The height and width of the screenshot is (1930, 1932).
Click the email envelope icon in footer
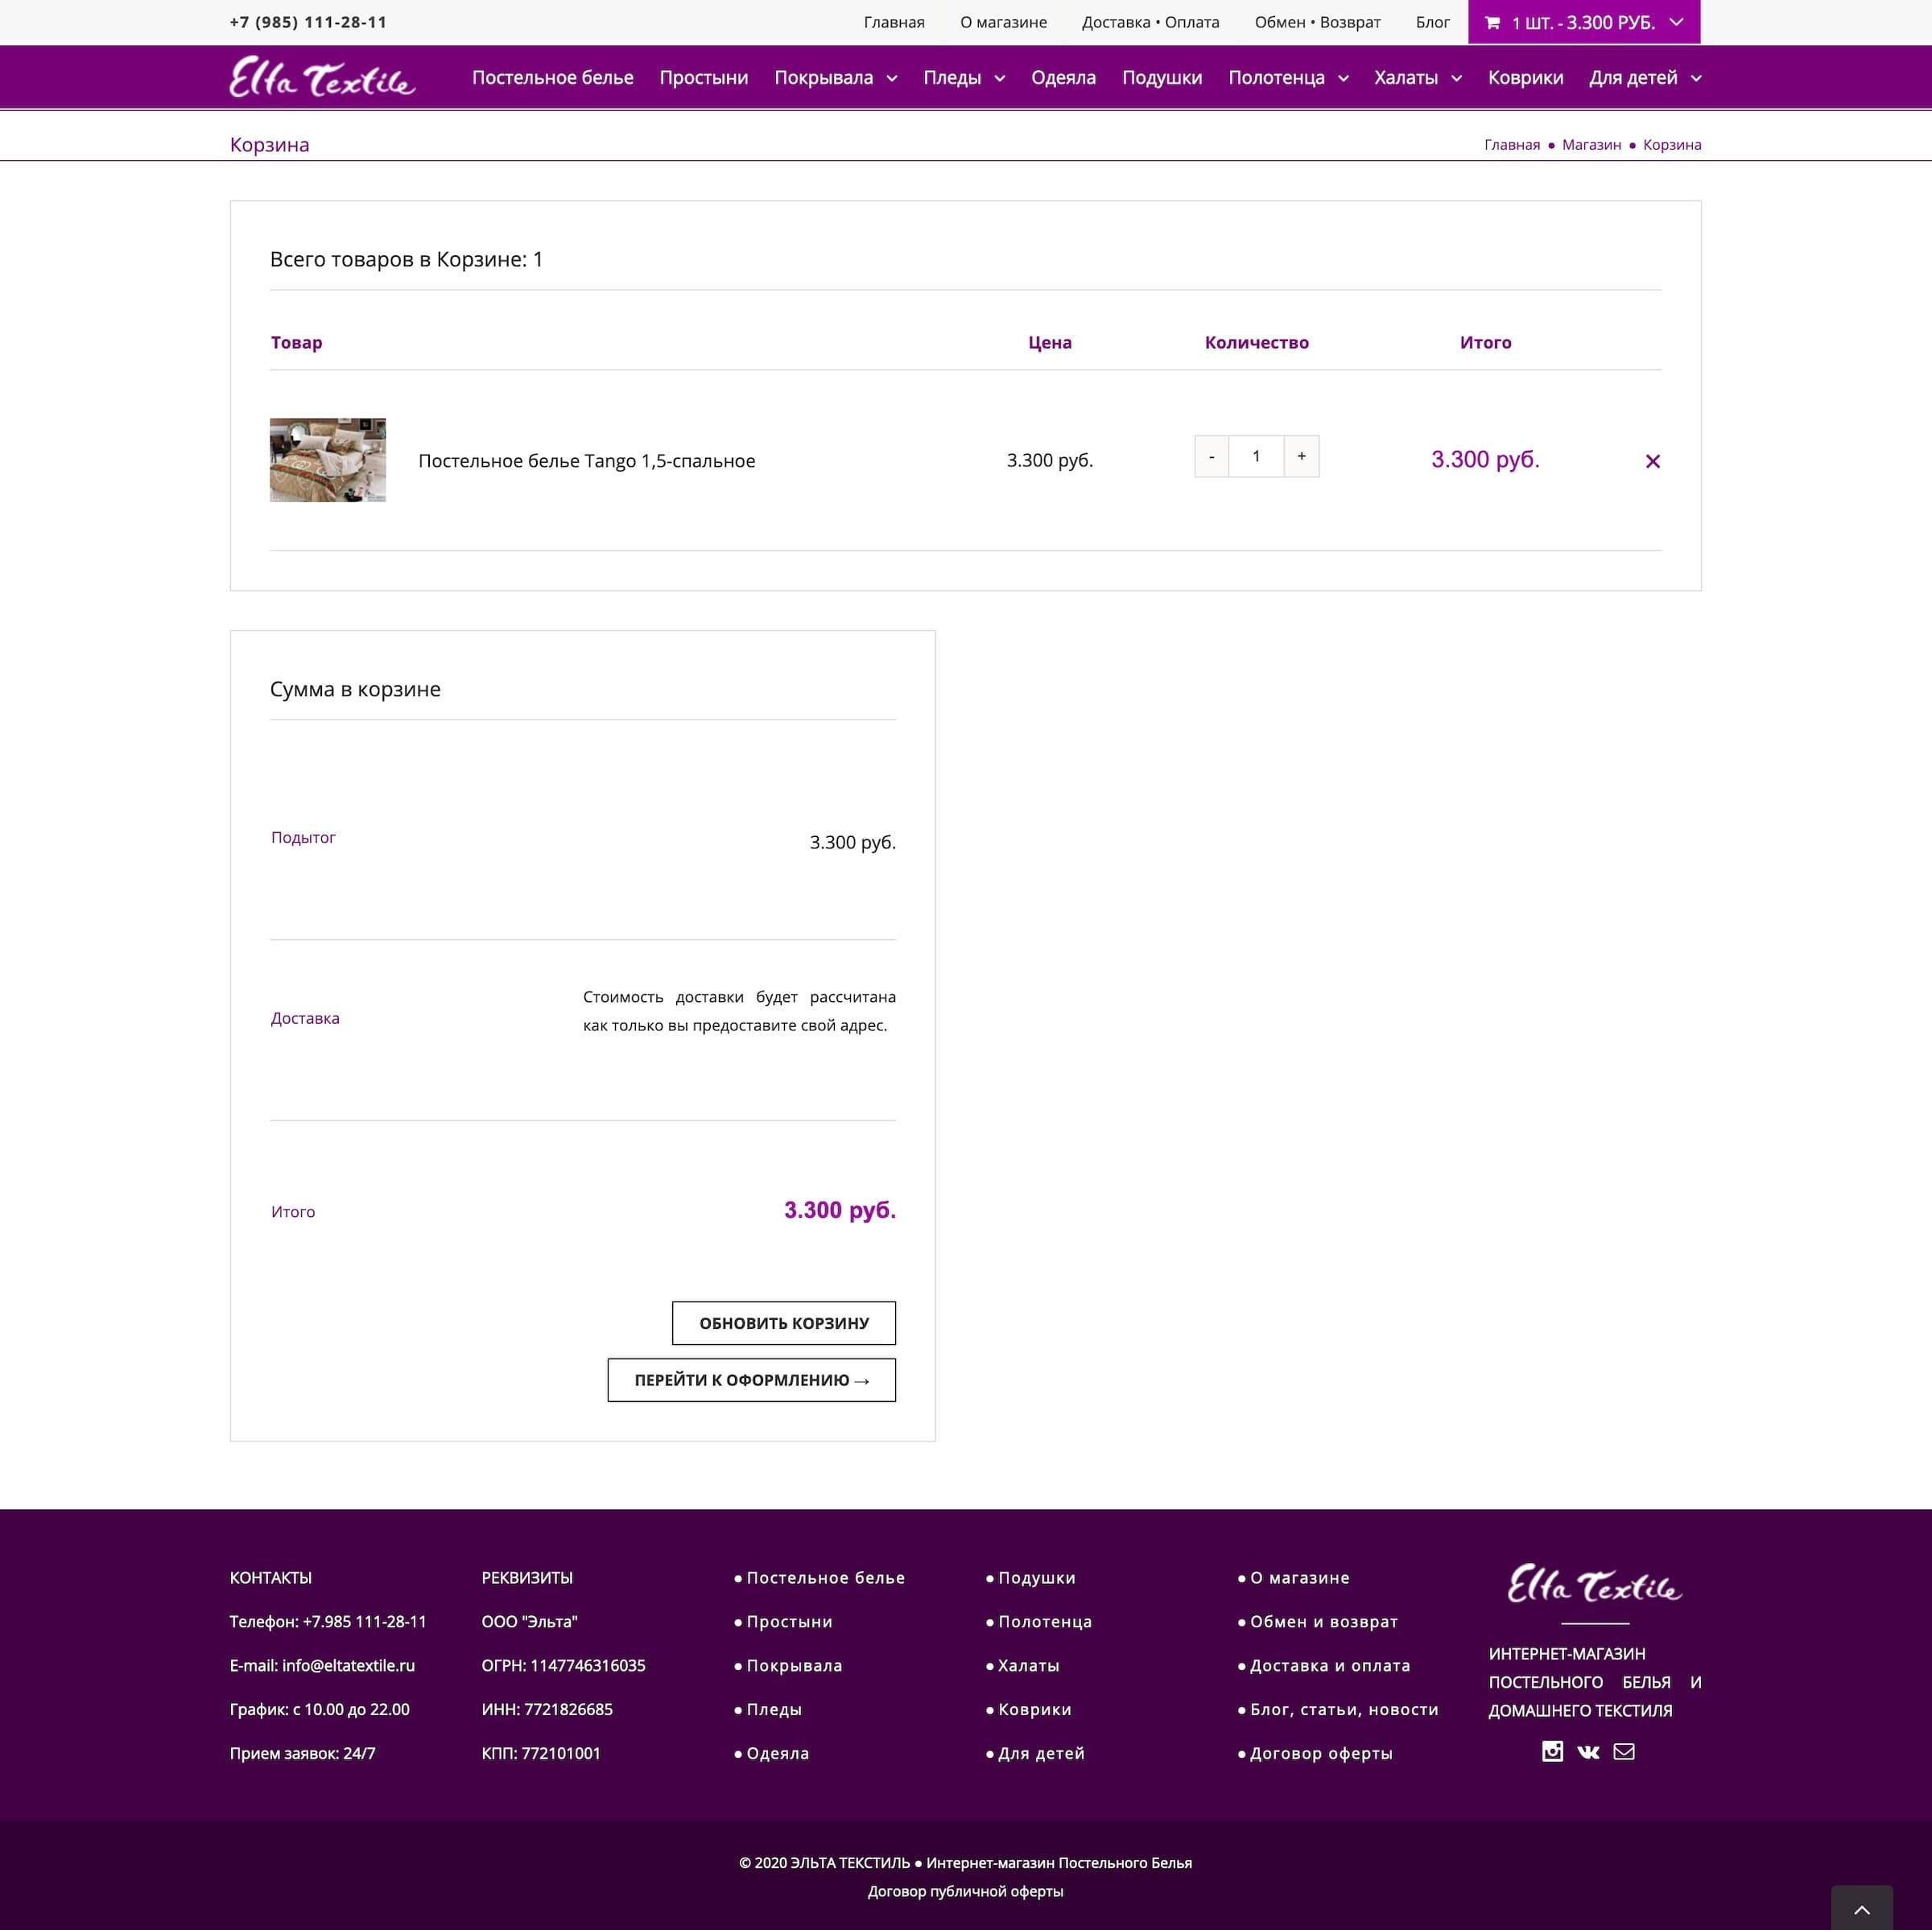[x=1624, y=1751]
